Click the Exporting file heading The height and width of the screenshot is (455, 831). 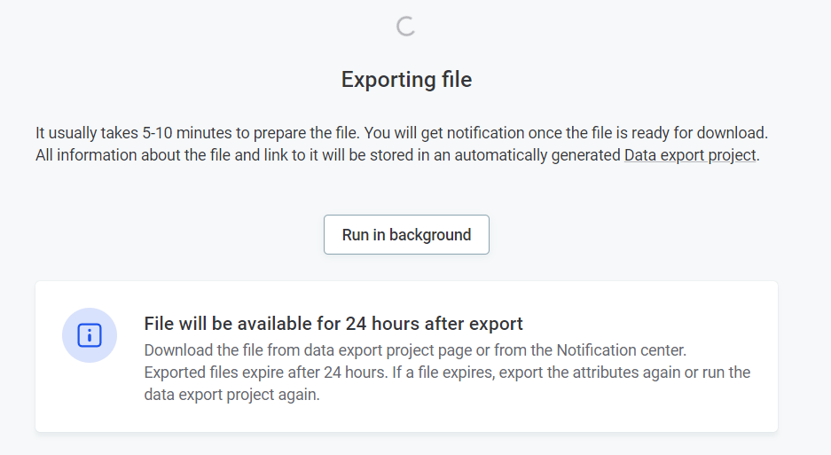click(x=406, y=80)
